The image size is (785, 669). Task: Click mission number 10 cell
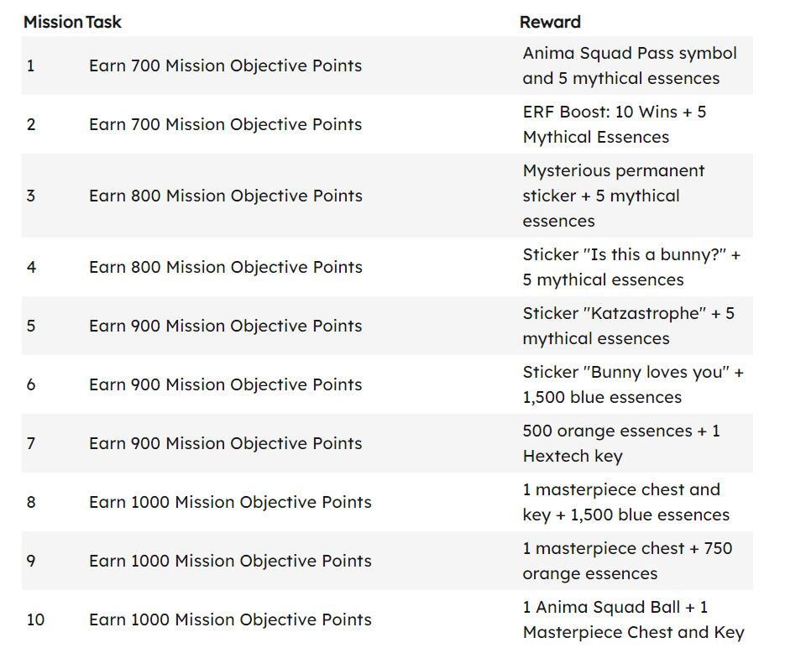point(35,619)
